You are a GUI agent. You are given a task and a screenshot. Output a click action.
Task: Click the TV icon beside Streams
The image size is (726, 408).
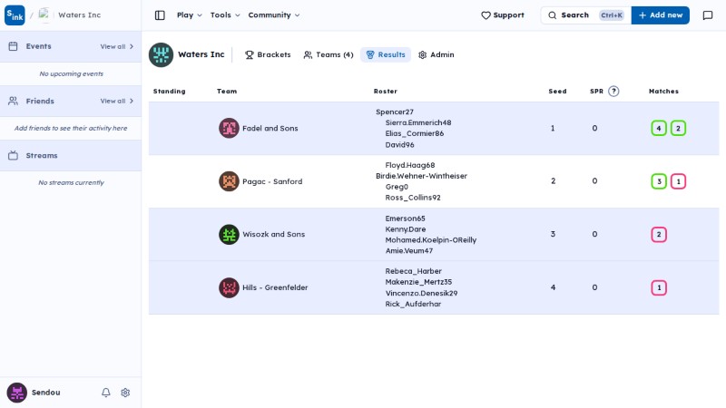[x=13, y=155]
